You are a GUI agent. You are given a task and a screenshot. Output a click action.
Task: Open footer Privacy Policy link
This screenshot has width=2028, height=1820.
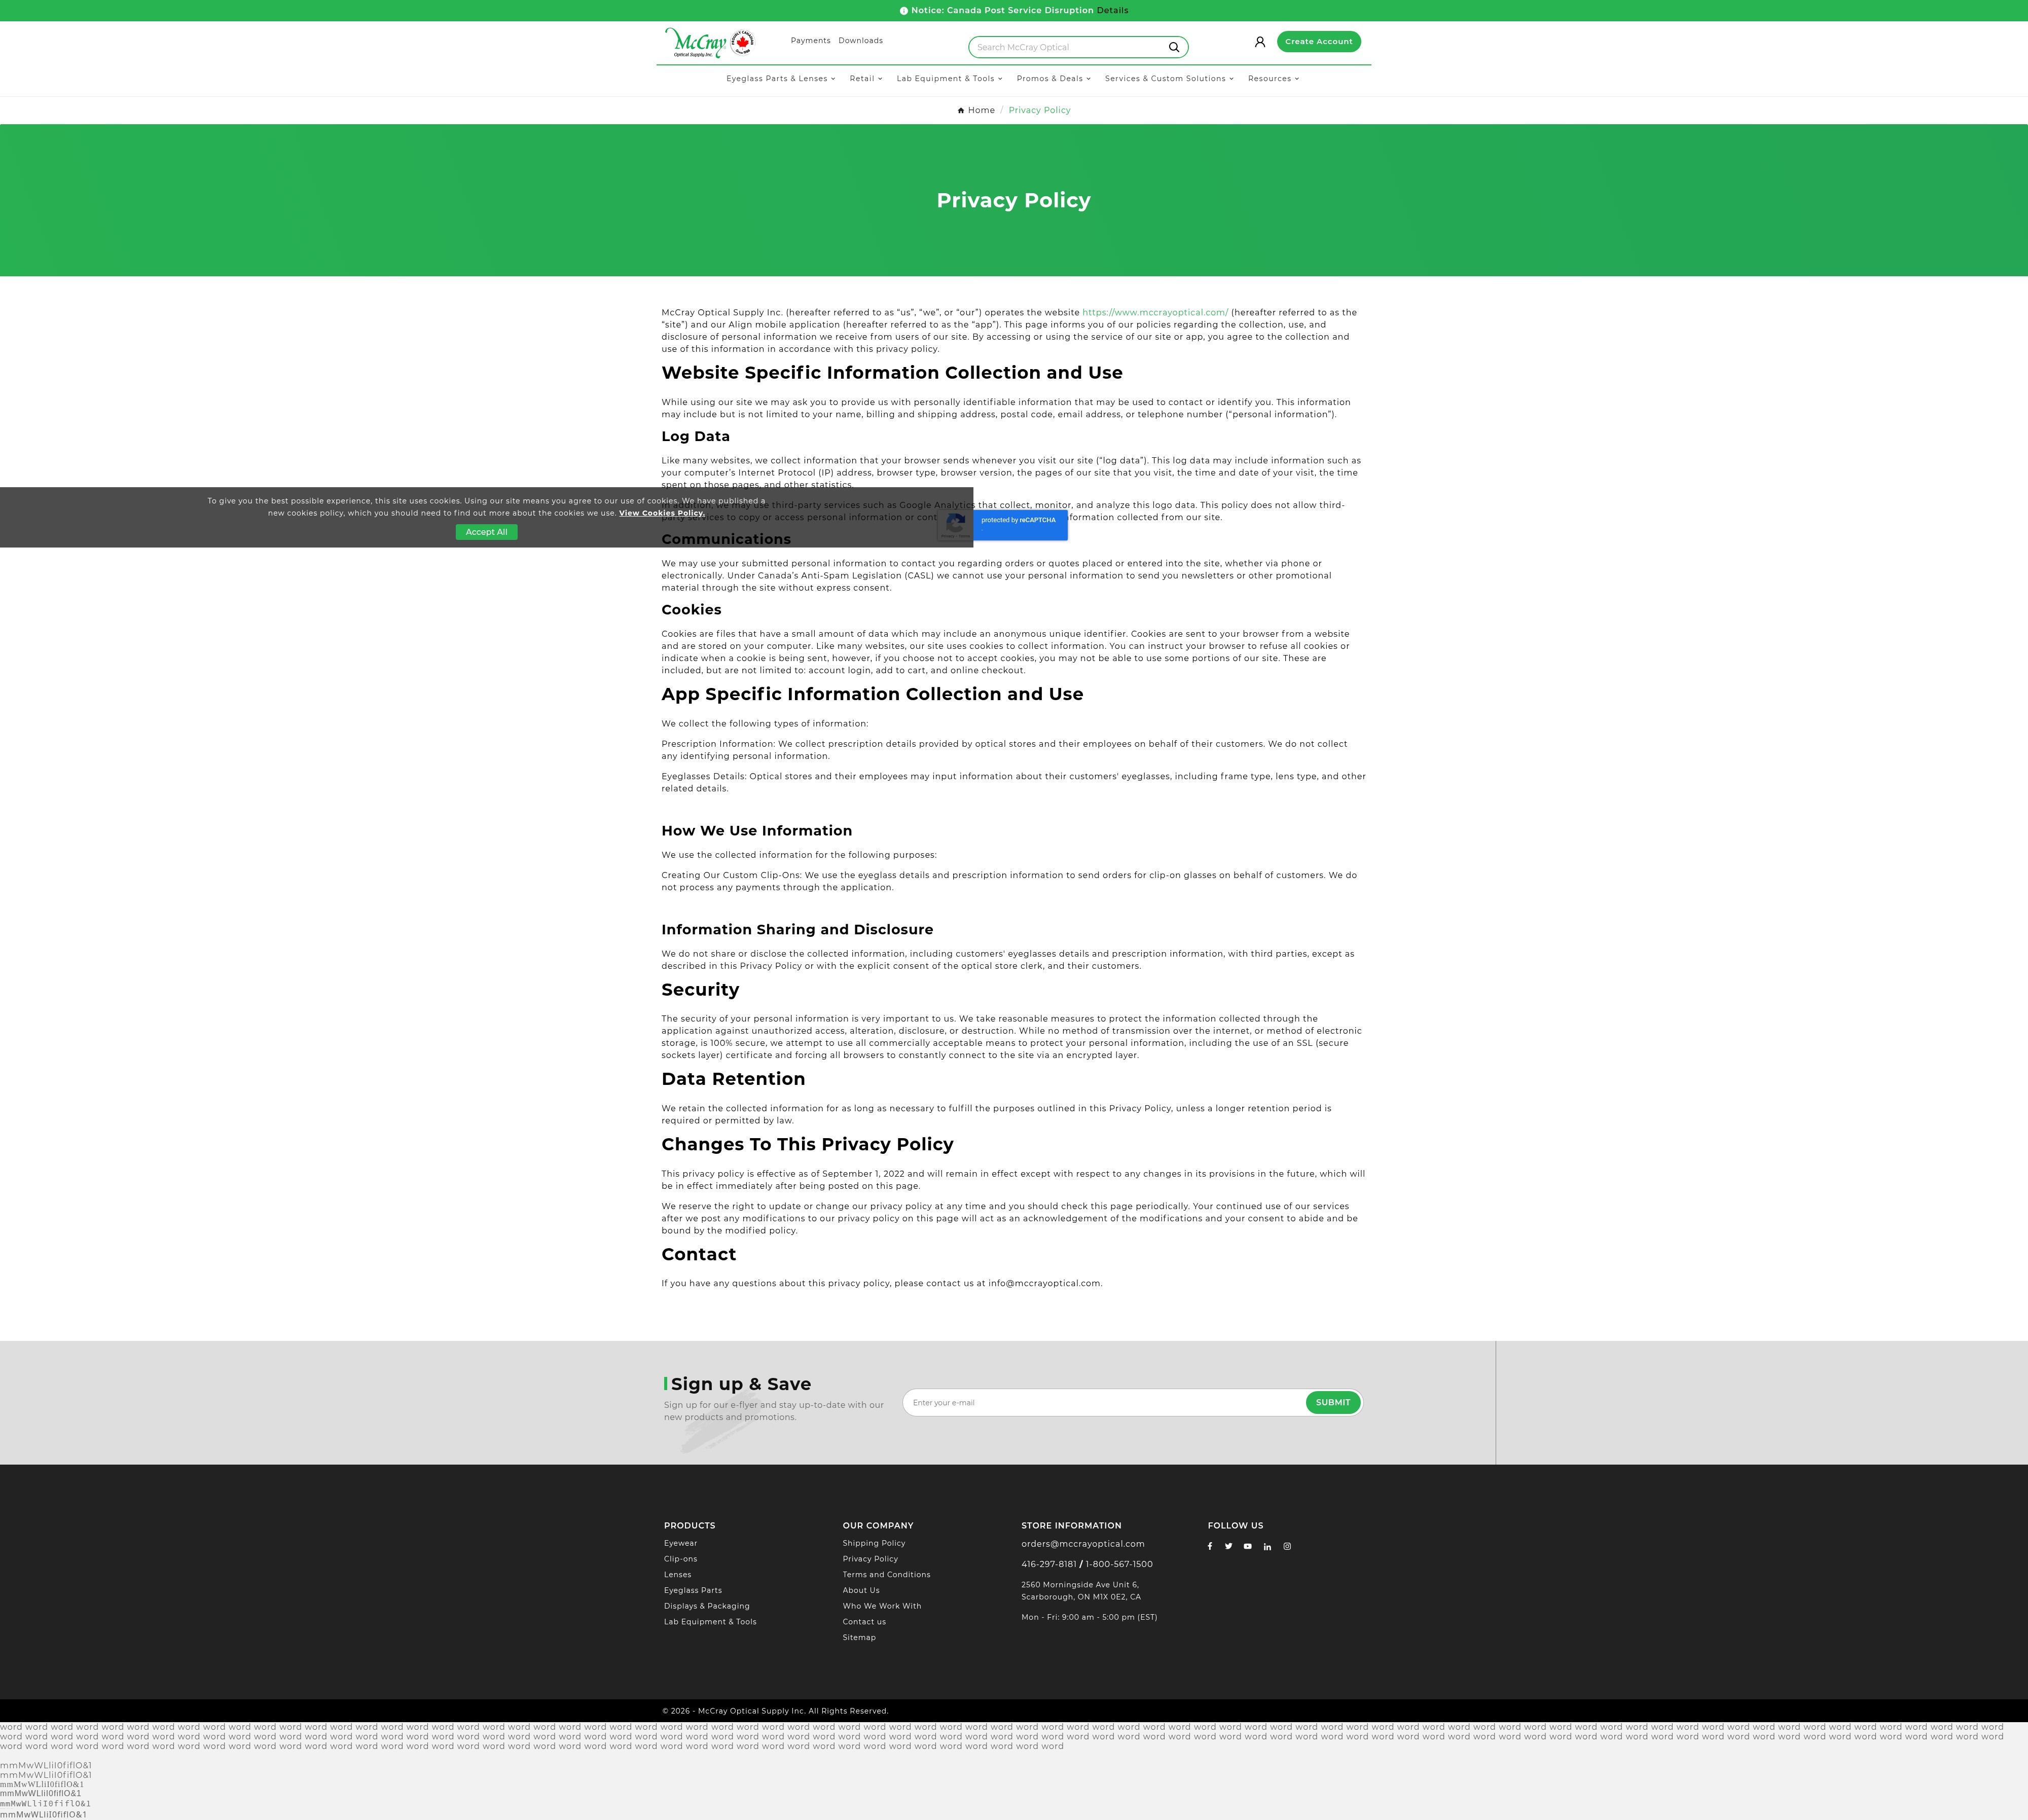click(870, 1559)
